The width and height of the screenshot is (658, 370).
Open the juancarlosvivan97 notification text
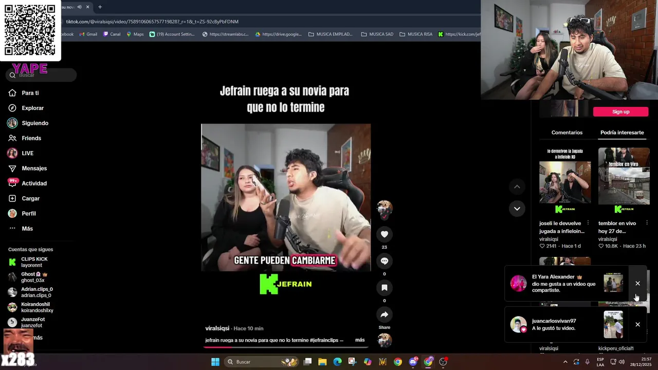point(554,325)
